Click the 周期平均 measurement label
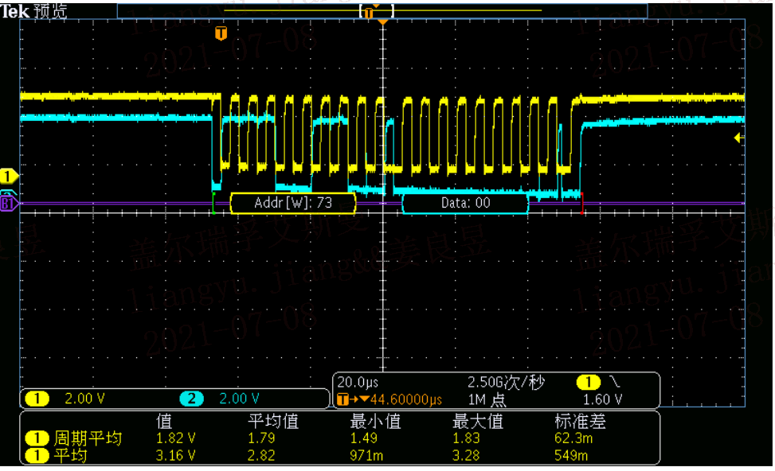 88,438
